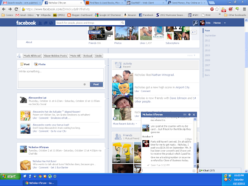
Task: Open the bookmarks overflow chevron
Action: (x=220, y=15)
